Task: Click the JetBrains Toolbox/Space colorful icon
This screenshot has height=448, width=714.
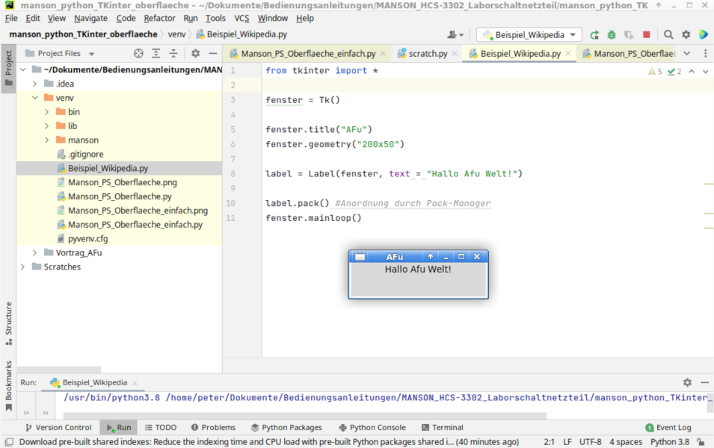Action: pyautogui.click(x=703, y=34)
